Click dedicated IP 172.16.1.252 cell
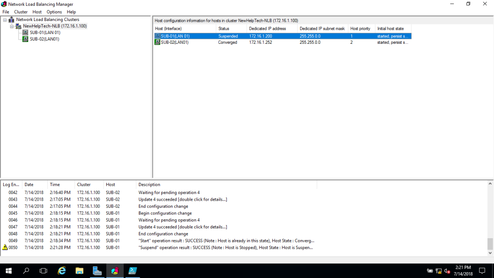 coord(260,42)
